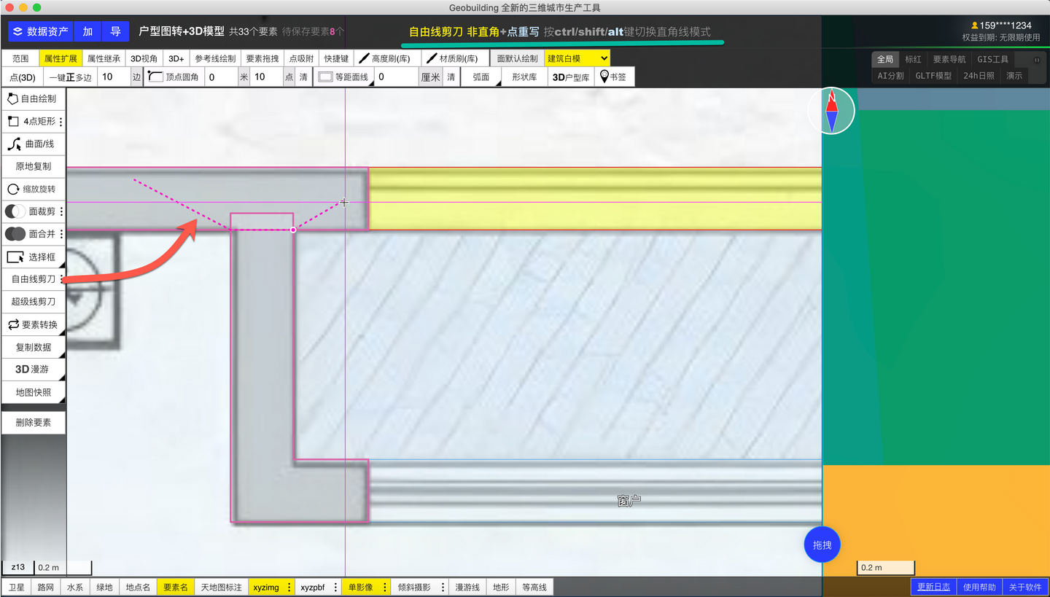Click the blue 拖拽 drag circle button
The image size is (1050, 597).
tap(822, 545)
